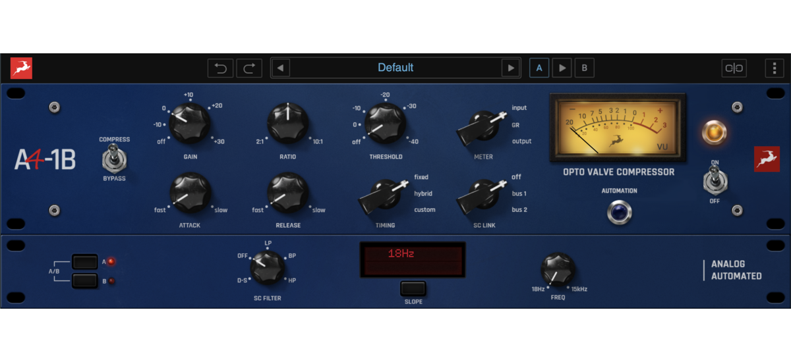Click the red Antelope badge on right
The image size is (791, 362).
pyautogui.click(x=767, y=159)
